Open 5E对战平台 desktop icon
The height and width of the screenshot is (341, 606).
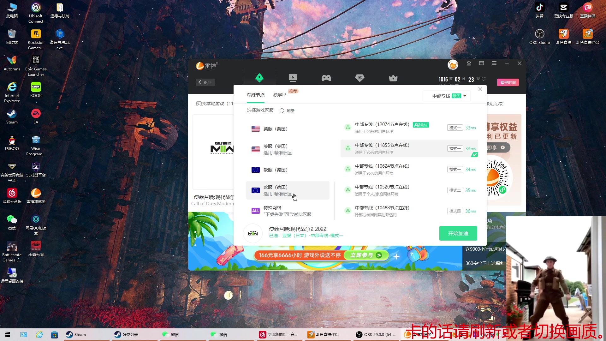[36, 169]
